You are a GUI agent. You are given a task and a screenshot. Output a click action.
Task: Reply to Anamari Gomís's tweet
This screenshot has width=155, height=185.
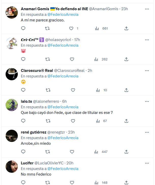pyautogui.click(x=23, y=28)
